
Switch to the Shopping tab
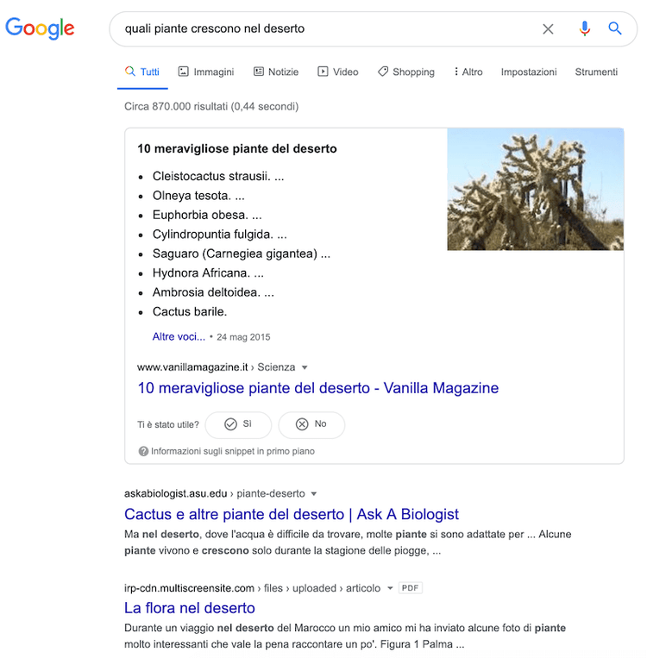click(x=406, y=72)
